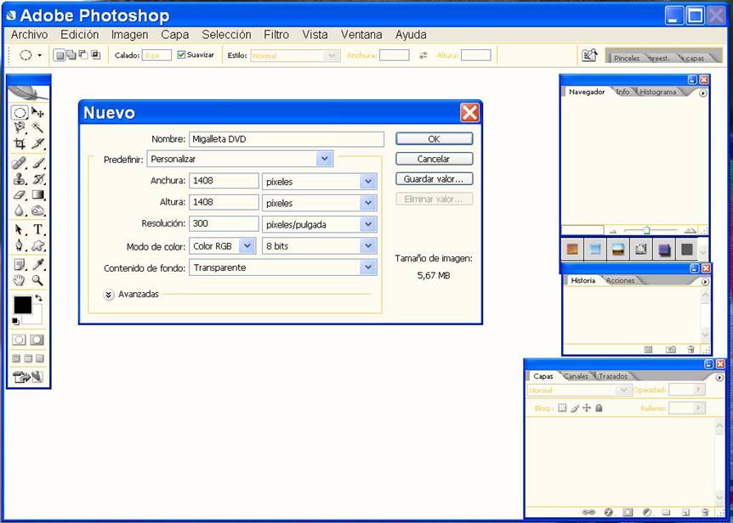Click the Guardar valor button
The height and width of the screenshot is (523, 733).
434,179
